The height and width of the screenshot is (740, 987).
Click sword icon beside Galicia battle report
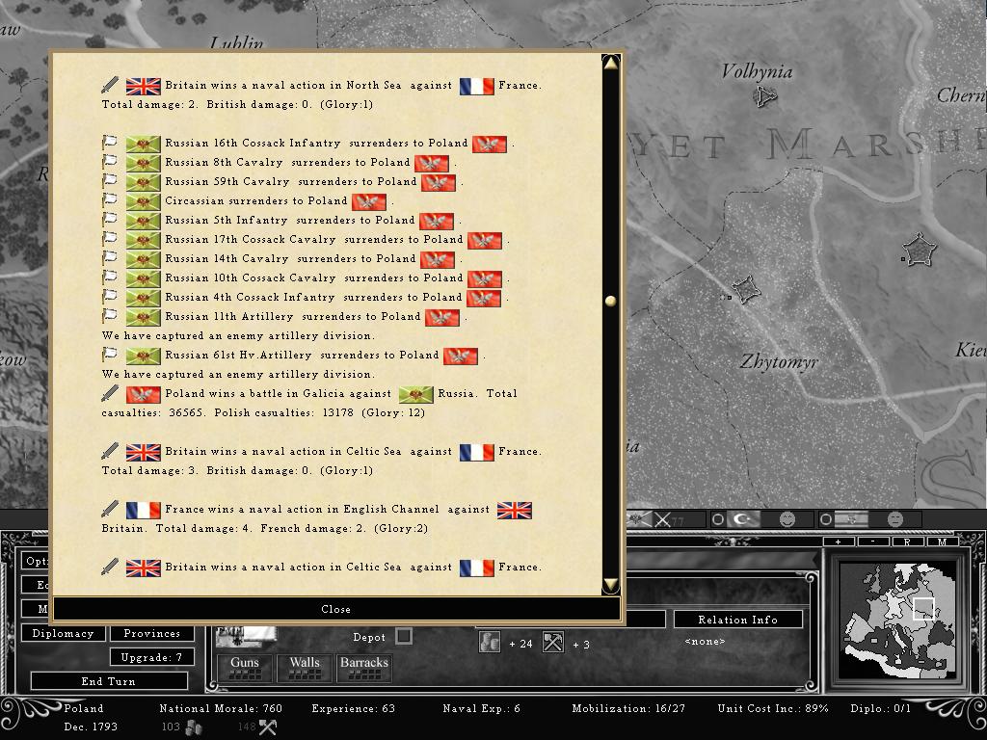tap(110, 393)
